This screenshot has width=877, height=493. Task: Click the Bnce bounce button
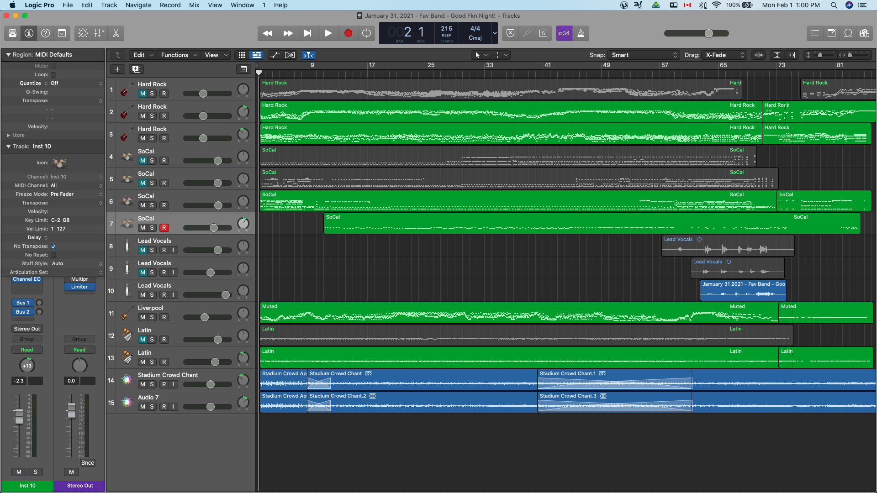[x=88, y=462]
